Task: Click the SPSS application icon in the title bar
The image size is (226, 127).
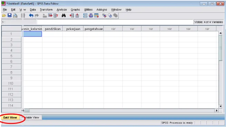Action: (x=3, y=3)
